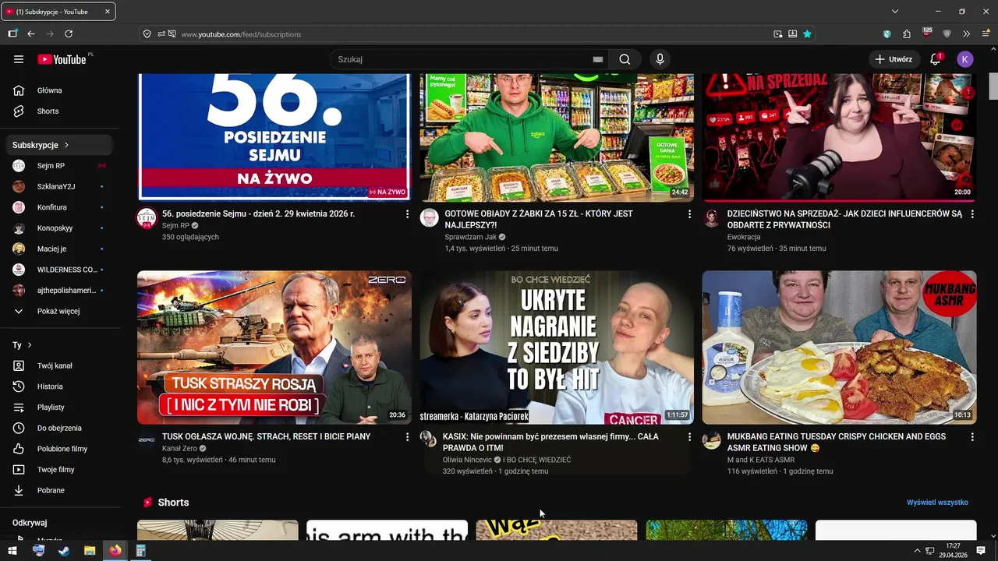Viewport: 998px width, 561px height.
Task: Open the hamburger guide menu
Action: click(19, 59)
